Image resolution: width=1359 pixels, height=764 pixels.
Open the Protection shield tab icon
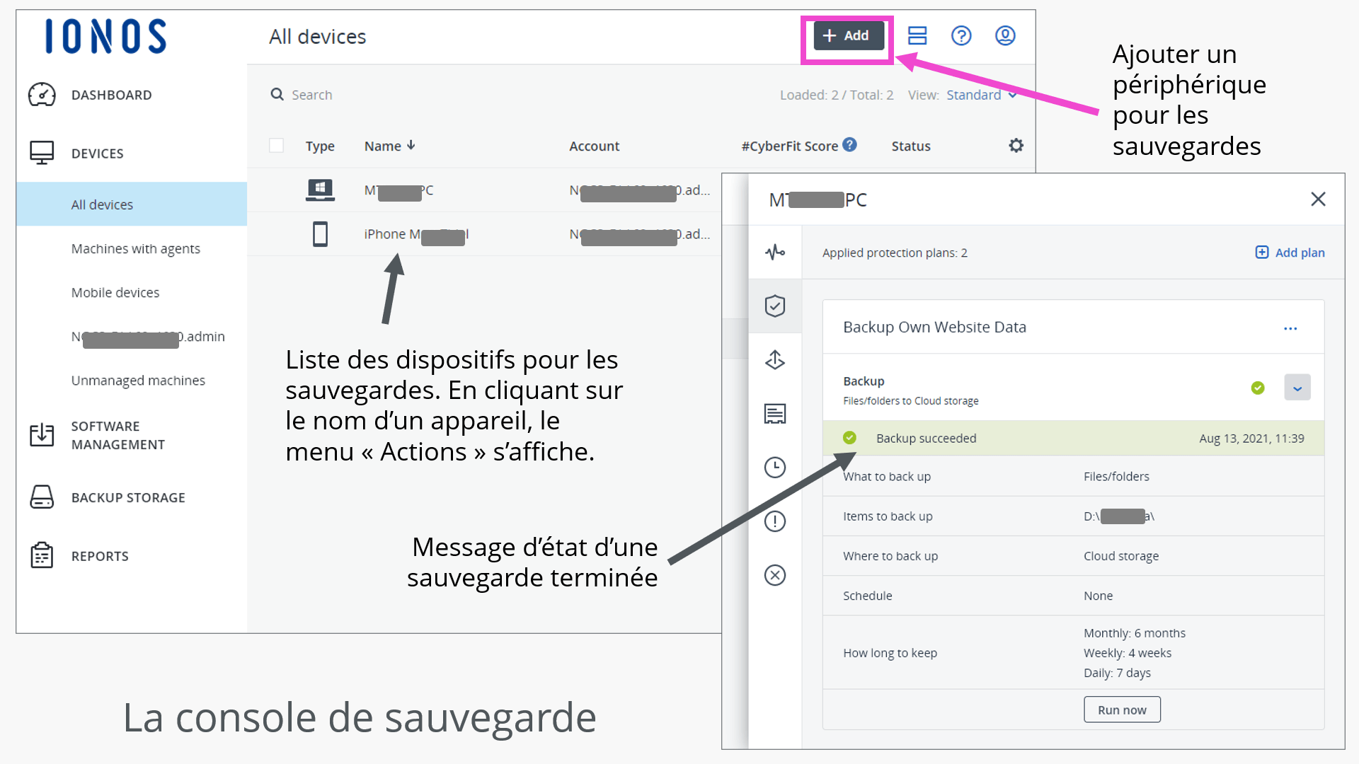(x=775, y=306)
